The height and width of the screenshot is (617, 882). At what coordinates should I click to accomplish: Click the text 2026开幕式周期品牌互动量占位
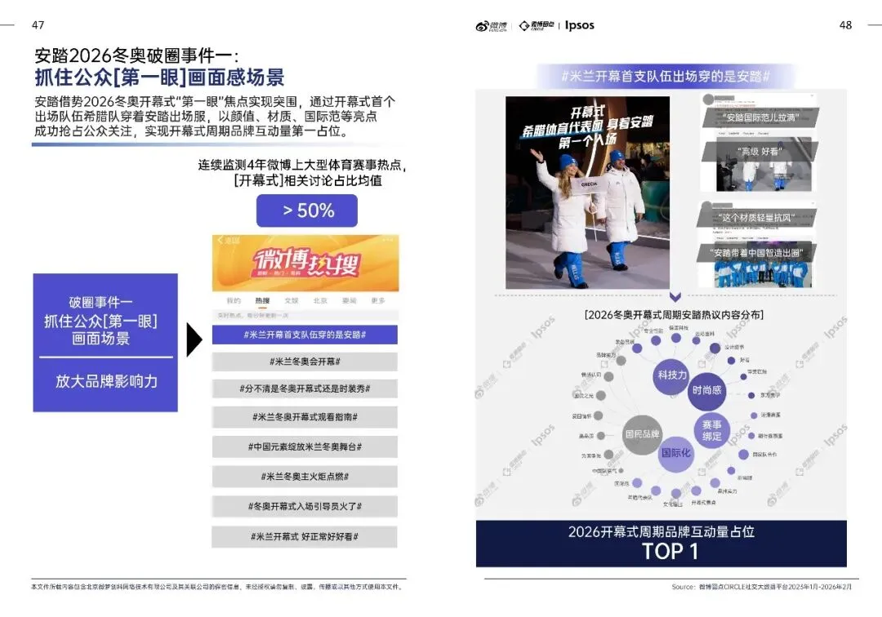661,531
